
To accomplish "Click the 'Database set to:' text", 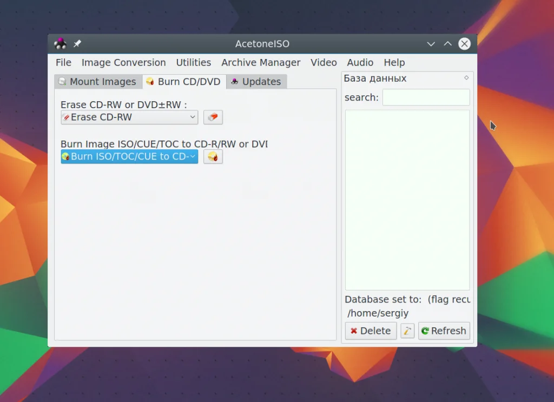I will pyautogui.click(x=383, y=300).
